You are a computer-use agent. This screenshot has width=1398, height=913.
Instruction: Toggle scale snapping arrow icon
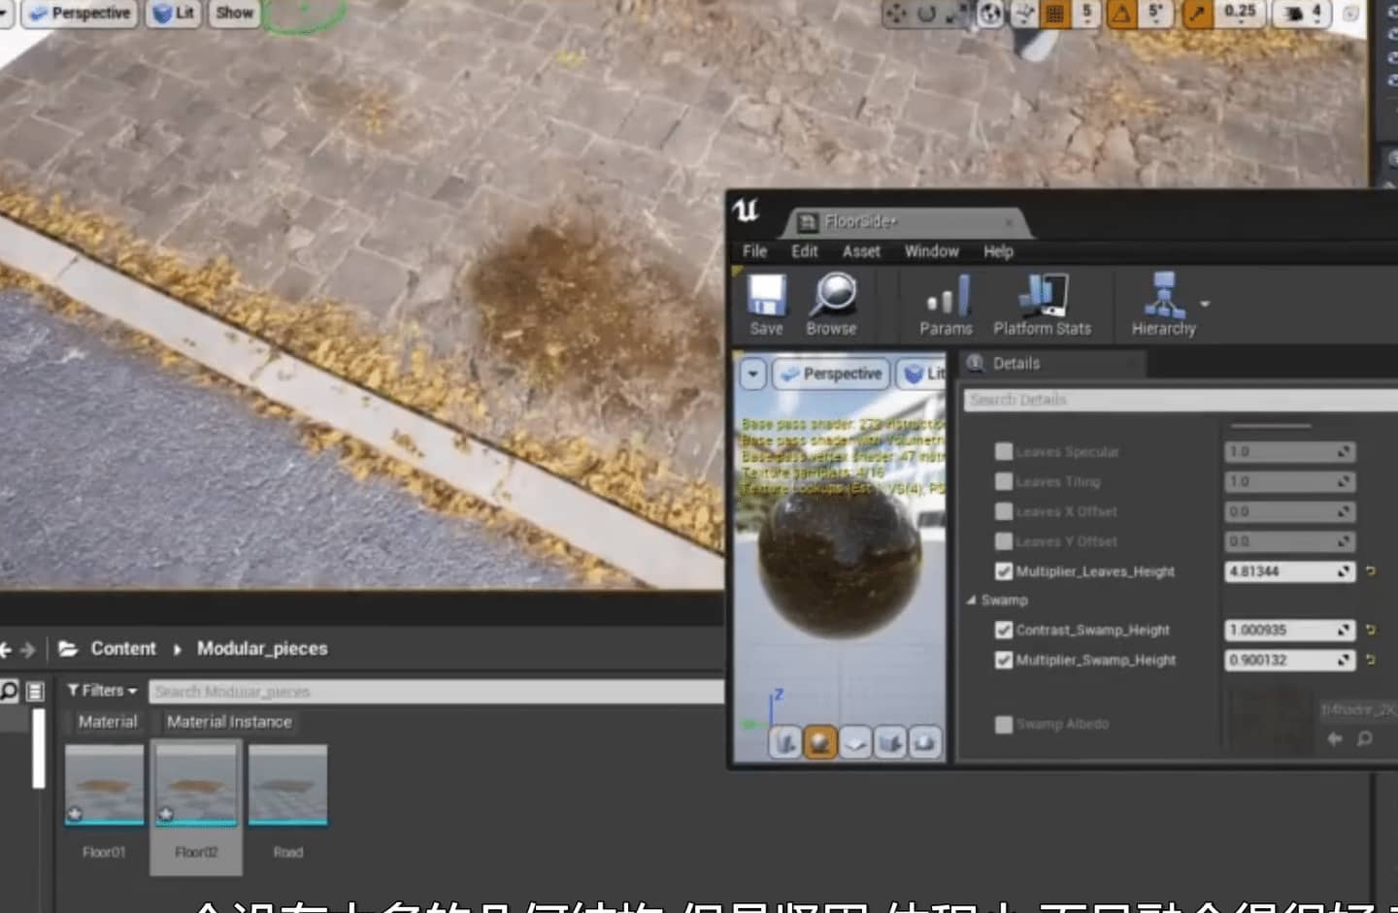point(1196,13)
